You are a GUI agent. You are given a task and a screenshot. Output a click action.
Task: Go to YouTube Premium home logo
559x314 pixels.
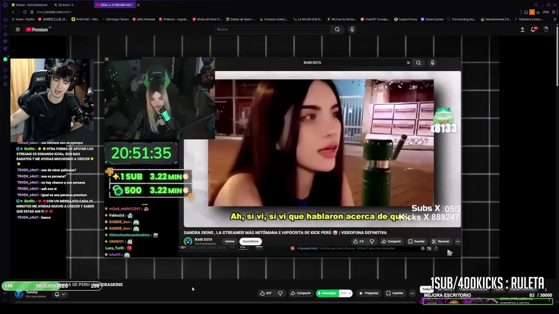(37, 29)
